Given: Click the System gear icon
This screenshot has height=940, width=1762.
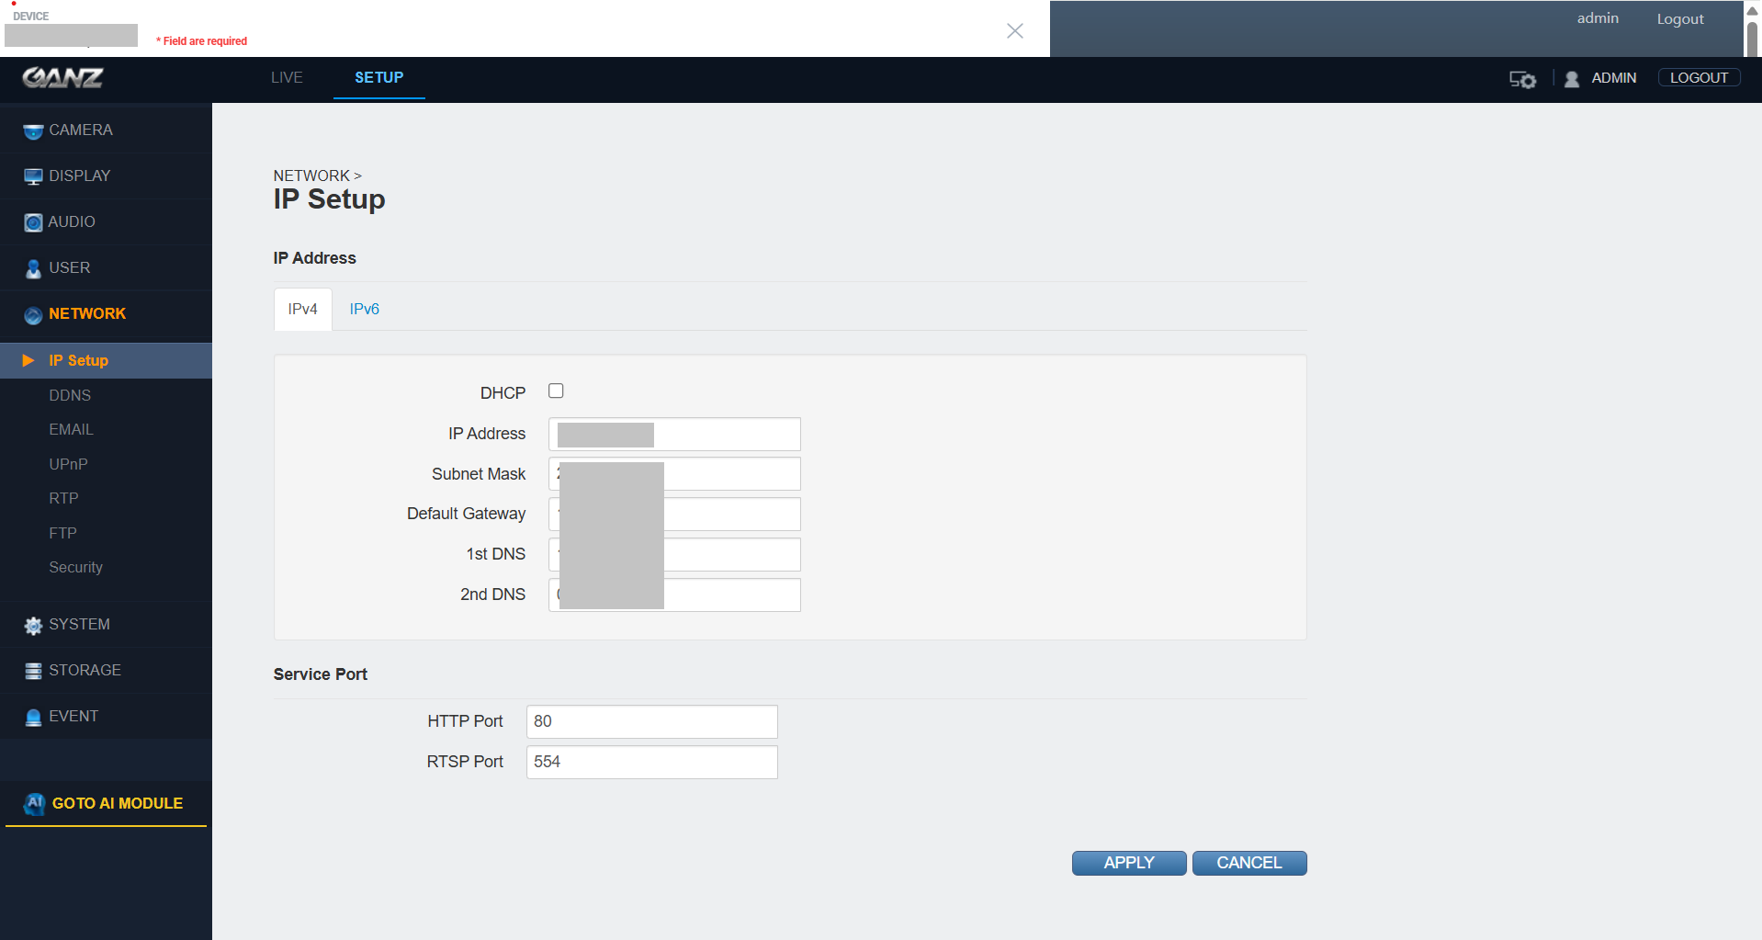Looking at the screenshot, I should [x=33, y=626].
